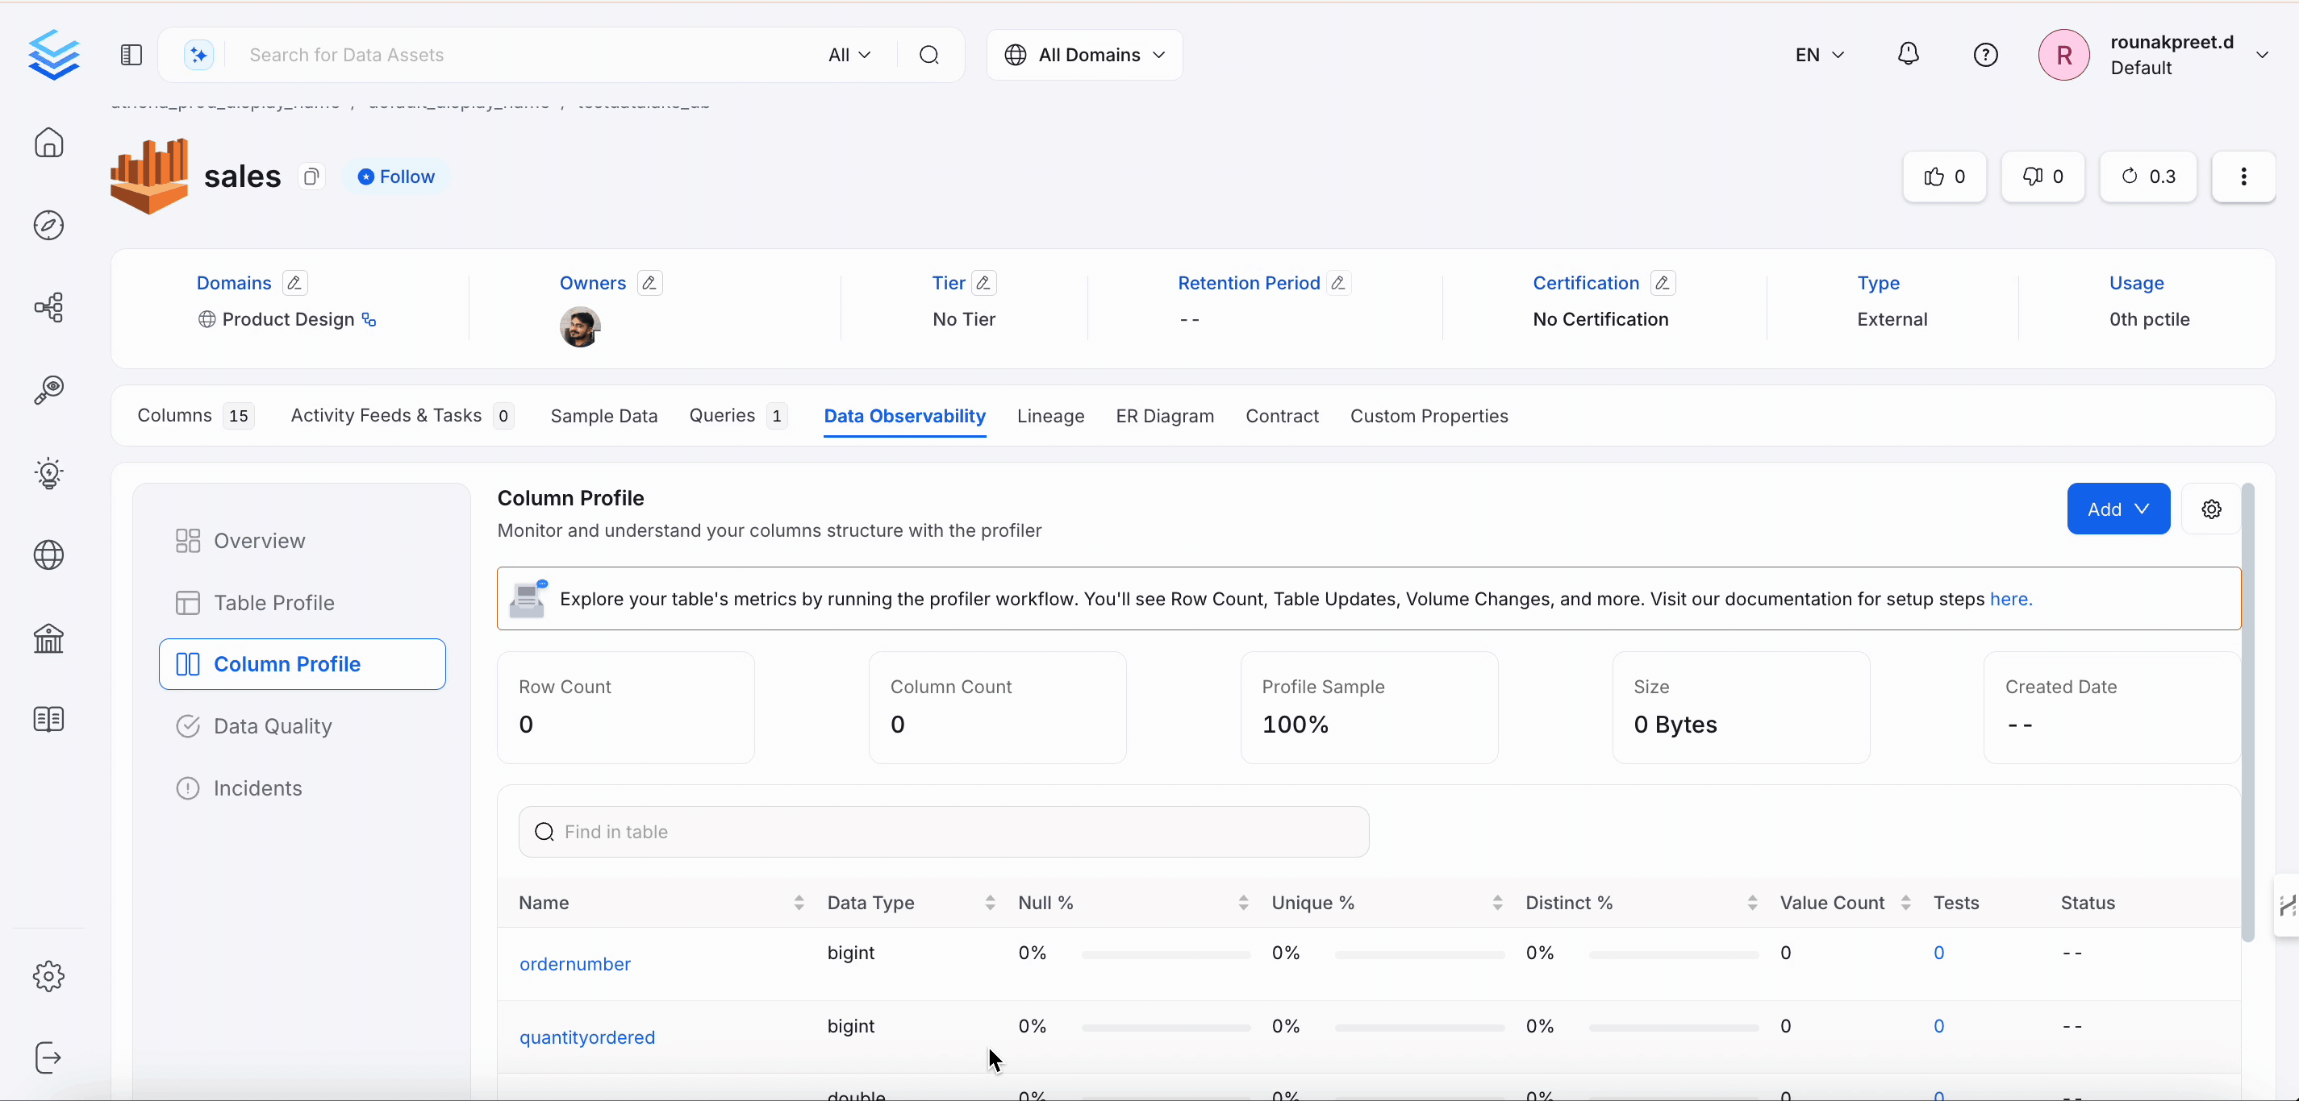Switch to the Lineage tab
Viewport: 2299px width, 1101px height.
[1049, 417]
